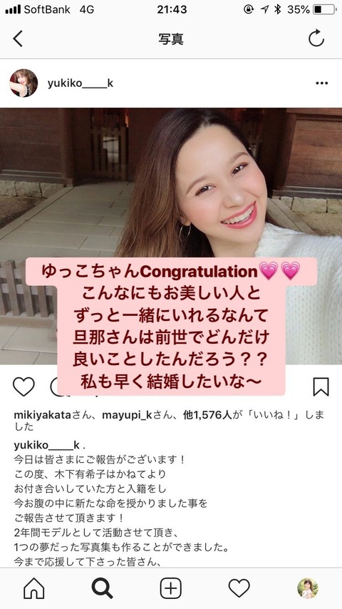The width and height of the screenshot is (342, 609).
Task: Open Search tab with magnifier icon
Action: coord(102,588)
